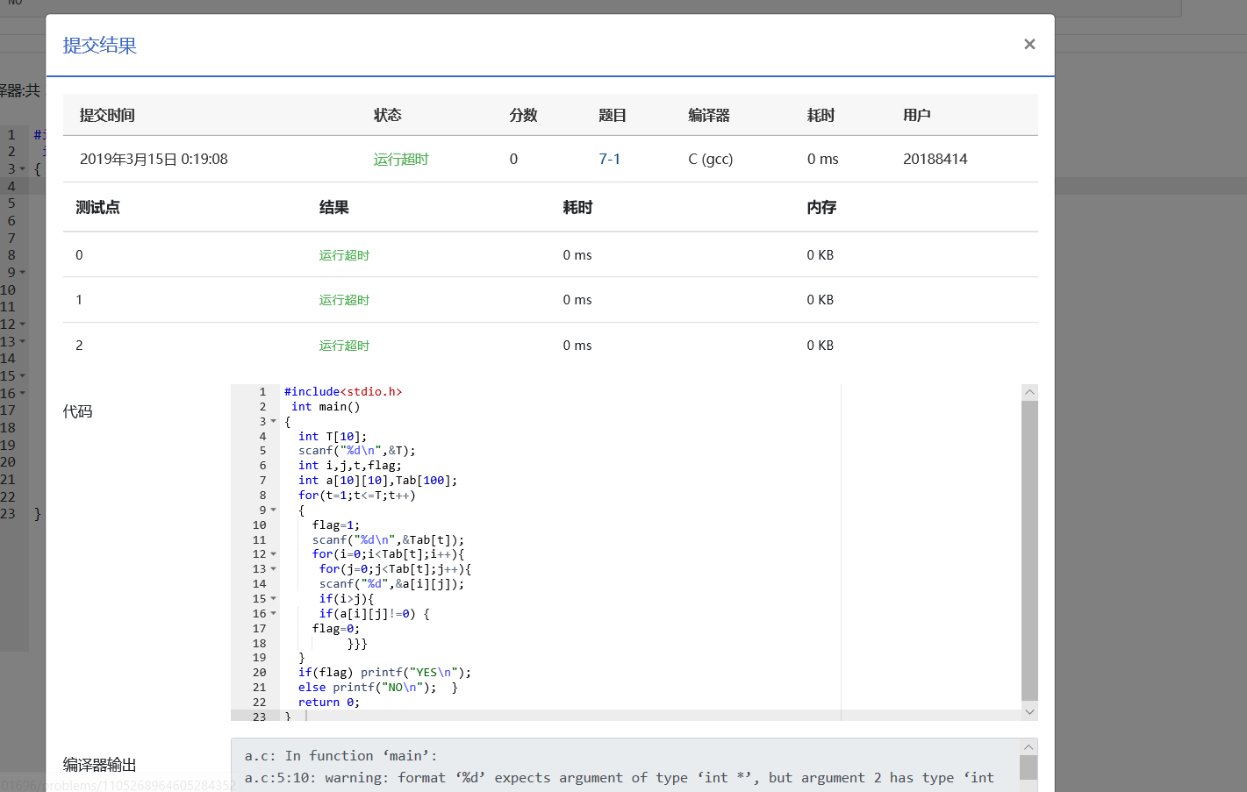Click the compiler output scroll-up arrow
The height and width of the screenshot is (792, 1247).
click(1028, 747)
